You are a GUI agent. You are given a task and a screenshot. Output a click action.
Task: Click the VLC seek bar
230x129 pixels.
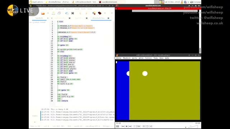click(158, 123)
